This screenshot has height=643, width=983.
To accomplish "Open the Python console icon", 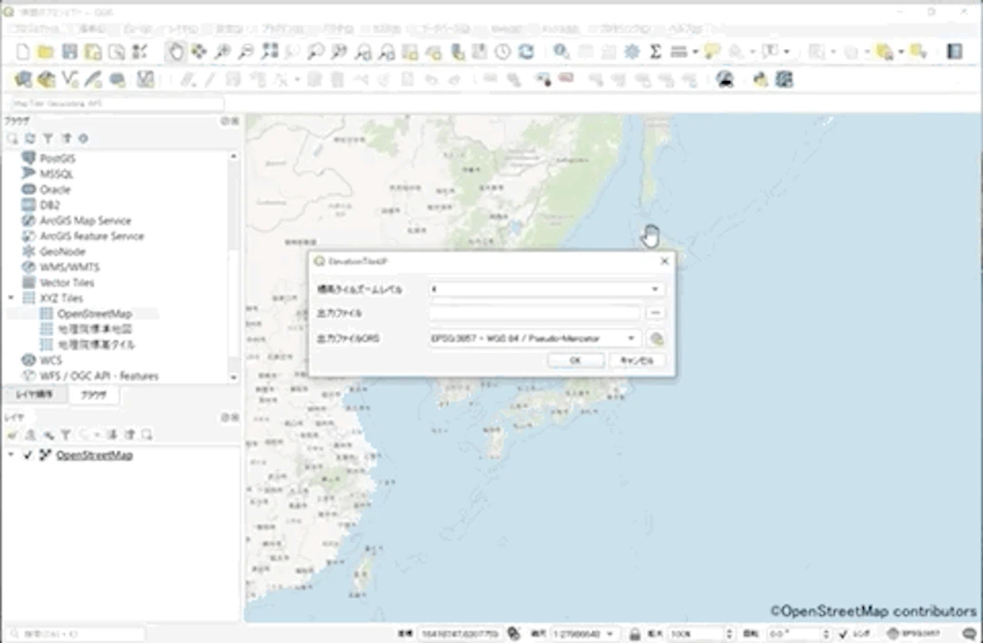I will tap(760, 80).
